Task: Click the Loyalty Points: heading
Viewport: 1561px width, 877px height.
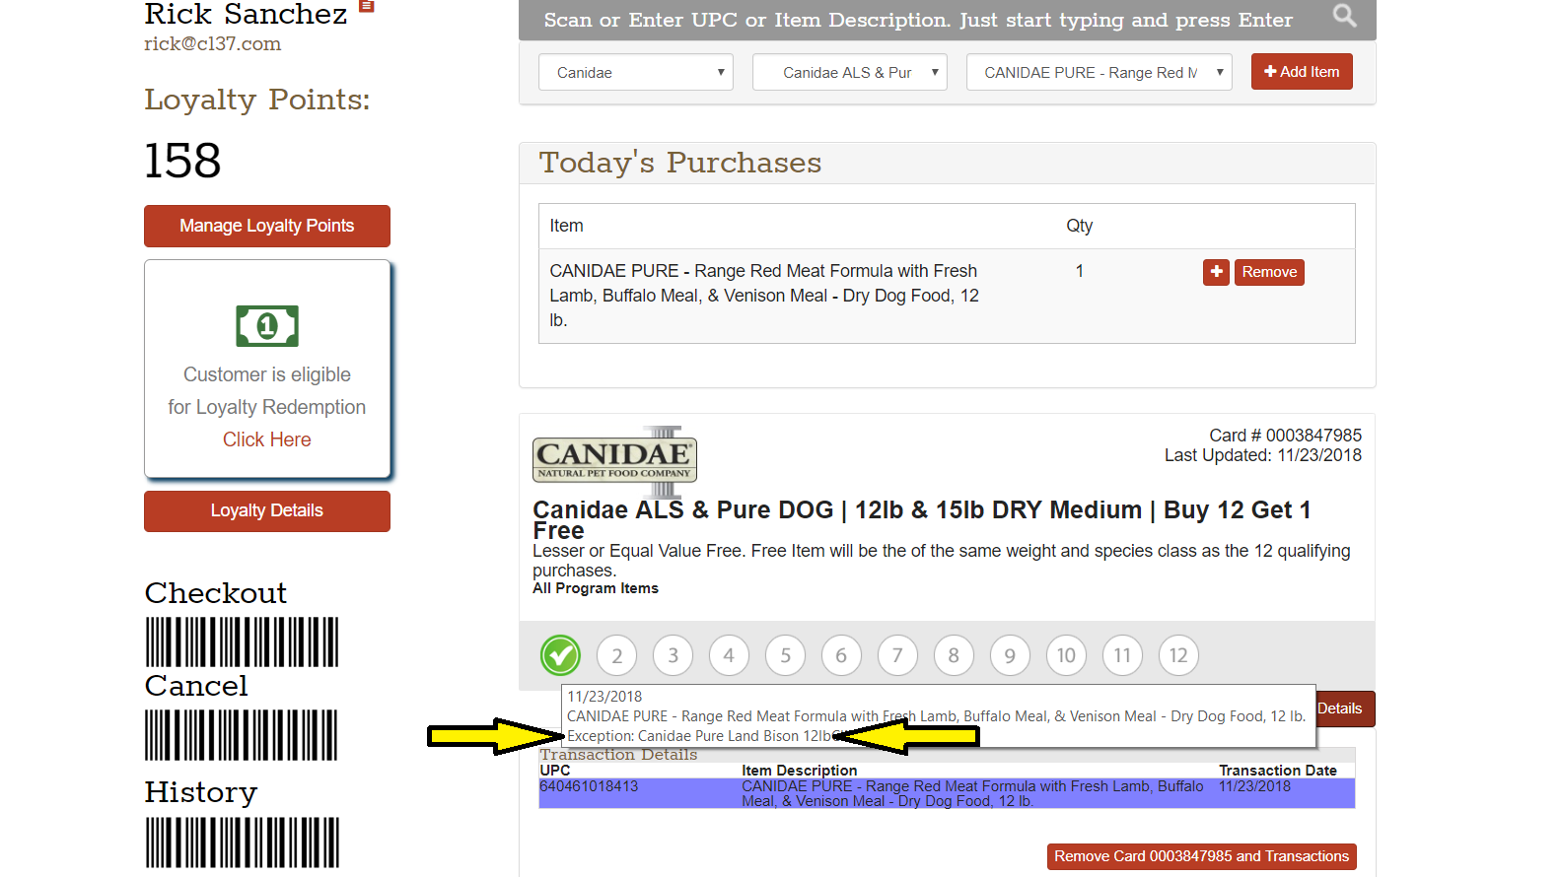Action: 257,100
